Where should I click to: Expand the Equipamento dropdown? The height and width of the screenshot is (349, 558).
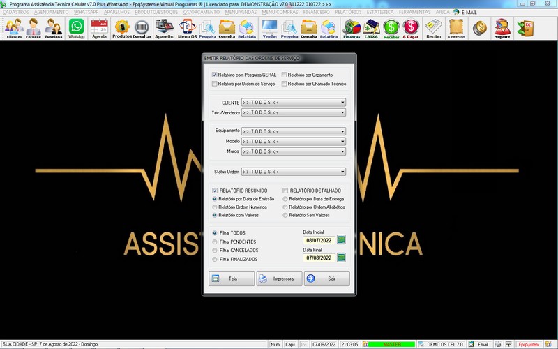click(294, 131)
